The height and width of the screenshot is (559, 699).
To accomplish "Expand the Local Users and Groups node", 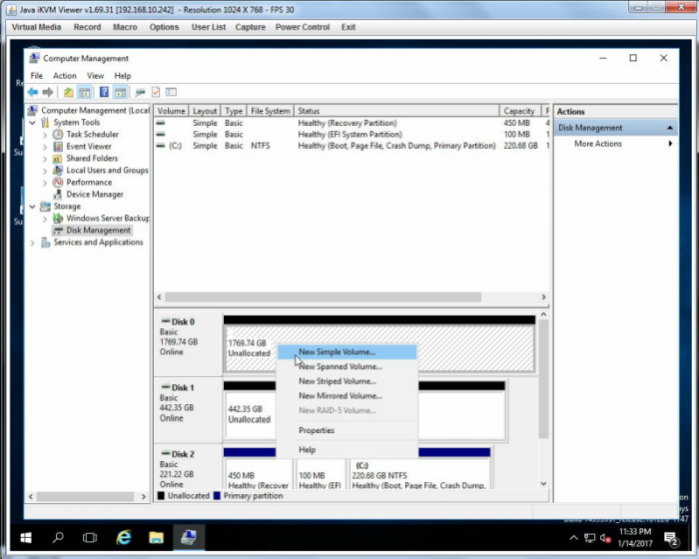I will pyautogui.click(x=45, y=171).
